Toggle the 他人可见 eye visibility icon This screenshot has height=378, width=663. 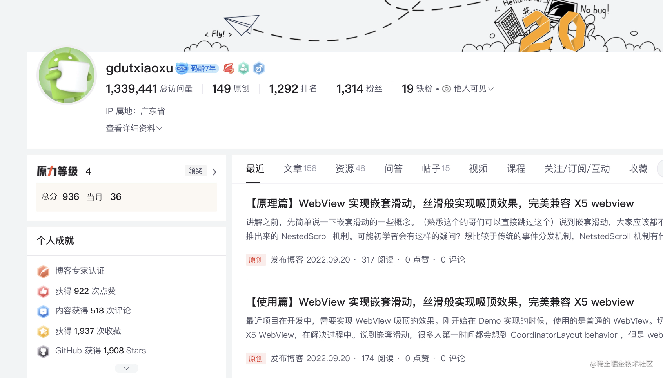click(446, 89)
